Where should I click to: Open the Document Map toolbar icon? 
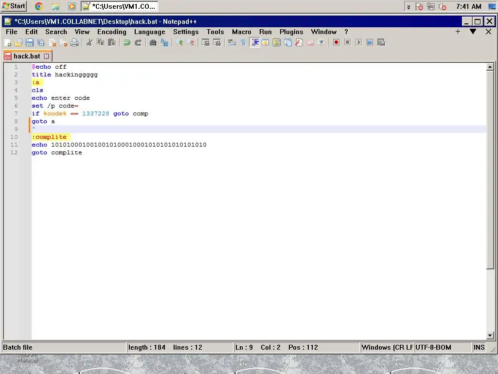point(277,43)
